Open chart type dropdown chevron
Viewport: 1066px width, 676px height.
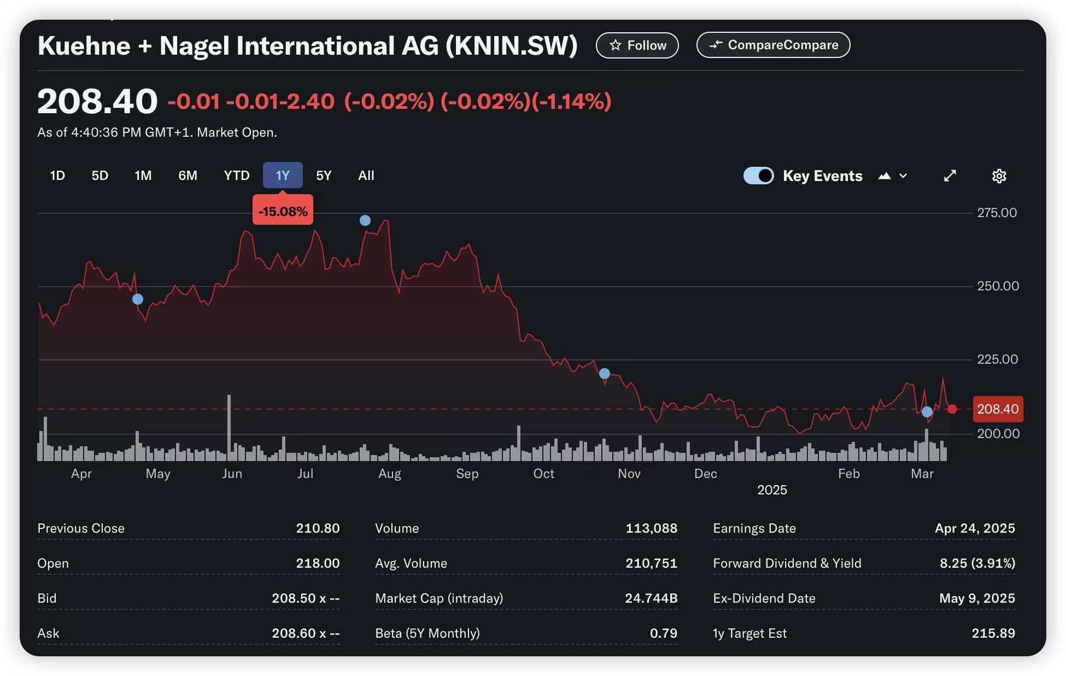click(x=903, y=176)
